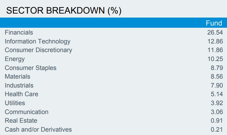
Task: Click the 26.54 Financials value
Action: (215, 32)
